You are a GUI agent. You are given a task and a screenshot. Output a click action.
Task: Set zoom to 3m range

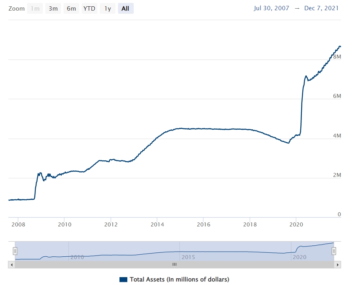coord(53,8)
